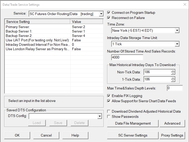Viewport: 189px width, 142px height.
Task: Click the Server 1 value cell
Action: 87,31
